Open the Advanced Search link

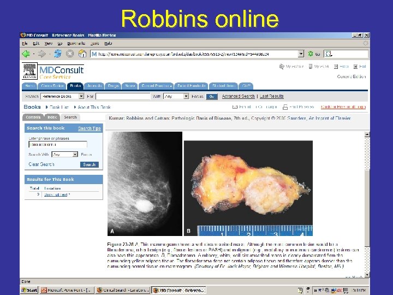coord(239,96)
